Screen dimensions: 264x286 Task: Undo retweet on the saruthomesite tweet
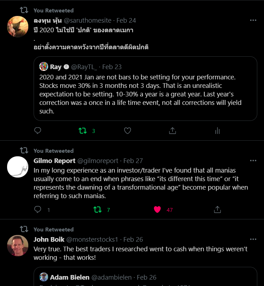tap(82, 131)
